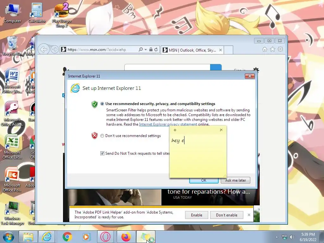Screen dimensions: 324x243
Task: Open the Calculator desktop shortcut
Action: click(x=37, y=13)
